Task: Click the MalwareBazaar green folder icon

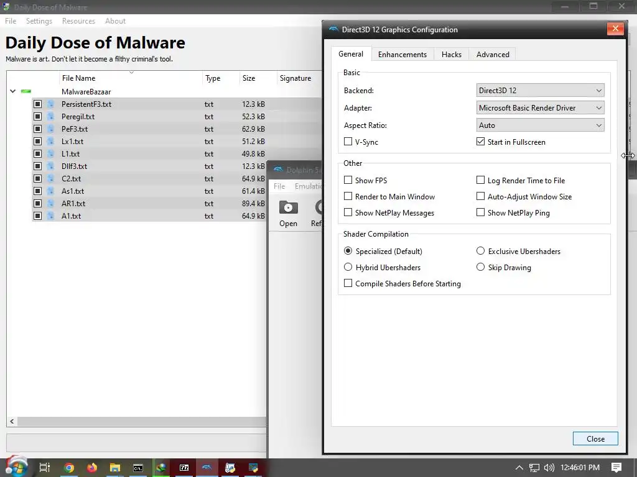Action: click(26, 92)
